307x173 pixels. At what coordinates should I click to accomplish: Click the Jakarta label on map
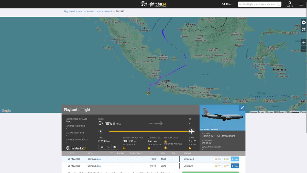pyautogui.click(x=166, y=81)
